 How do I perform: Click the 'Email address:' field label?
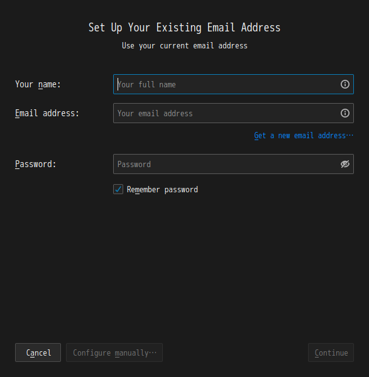[47, 113]
